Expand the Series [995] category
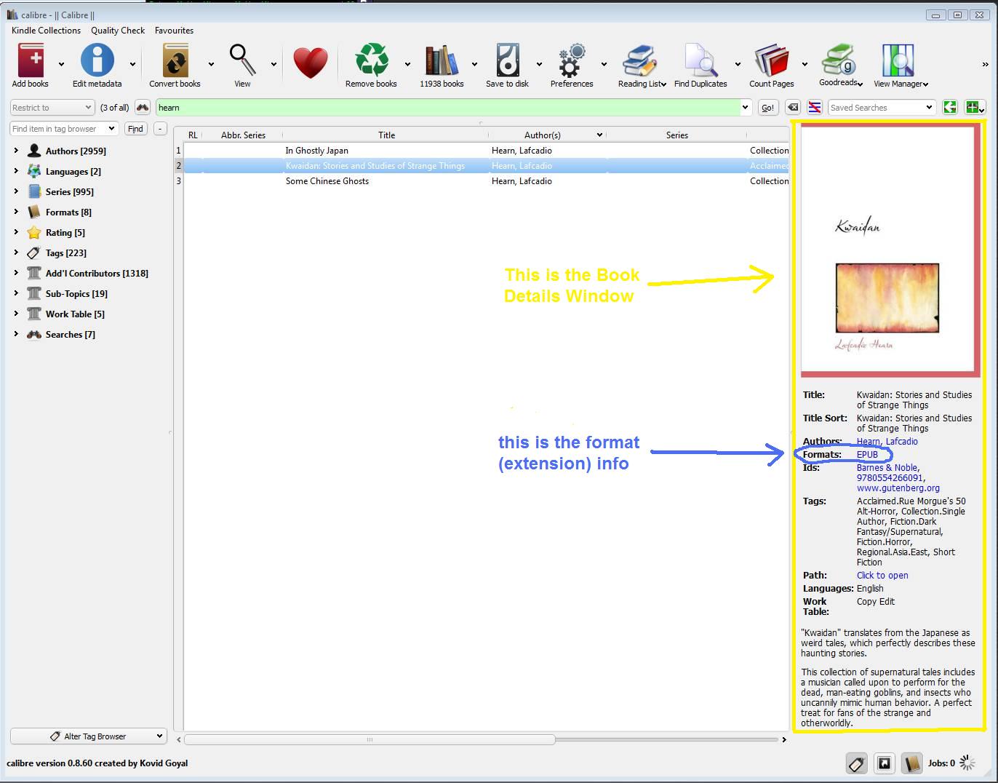The image size is (998, 783). (x=16, y=191)
